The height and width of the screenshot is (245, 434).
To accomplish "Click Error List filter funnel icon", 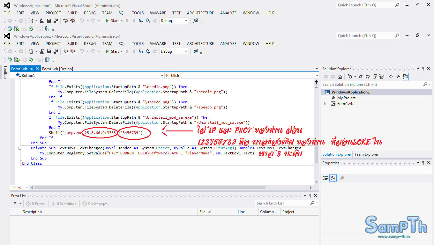I will tap(15, 204).
